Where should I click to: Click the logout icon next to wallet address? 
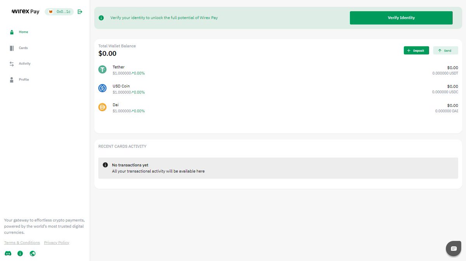(80, 12)
